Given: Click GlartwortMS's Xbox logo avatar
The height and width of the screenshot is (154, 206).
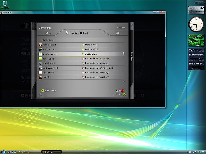Looking at the screenshot, I should pyautogui.click(x=40, y=73).
